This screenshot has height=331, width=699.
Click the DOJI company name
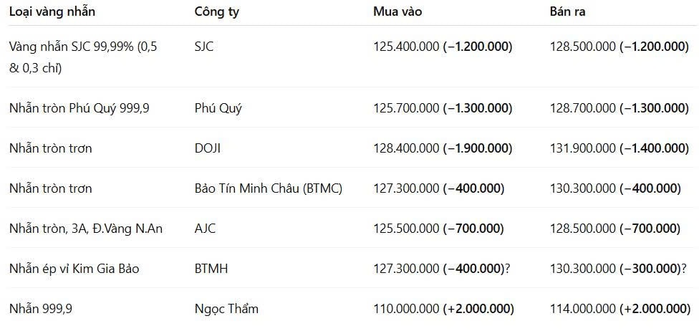point(207,148)
